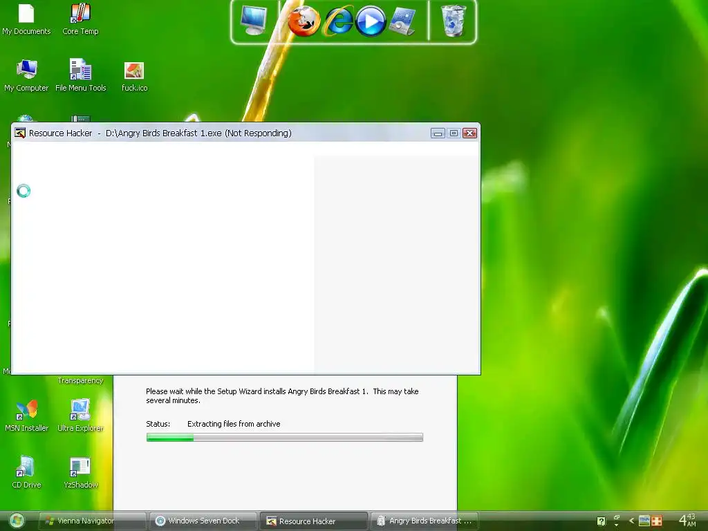Click the Resource Hacker window title text
Viewport: 708px width, 531px height.
pyautogui.click(x=160, y=133)
